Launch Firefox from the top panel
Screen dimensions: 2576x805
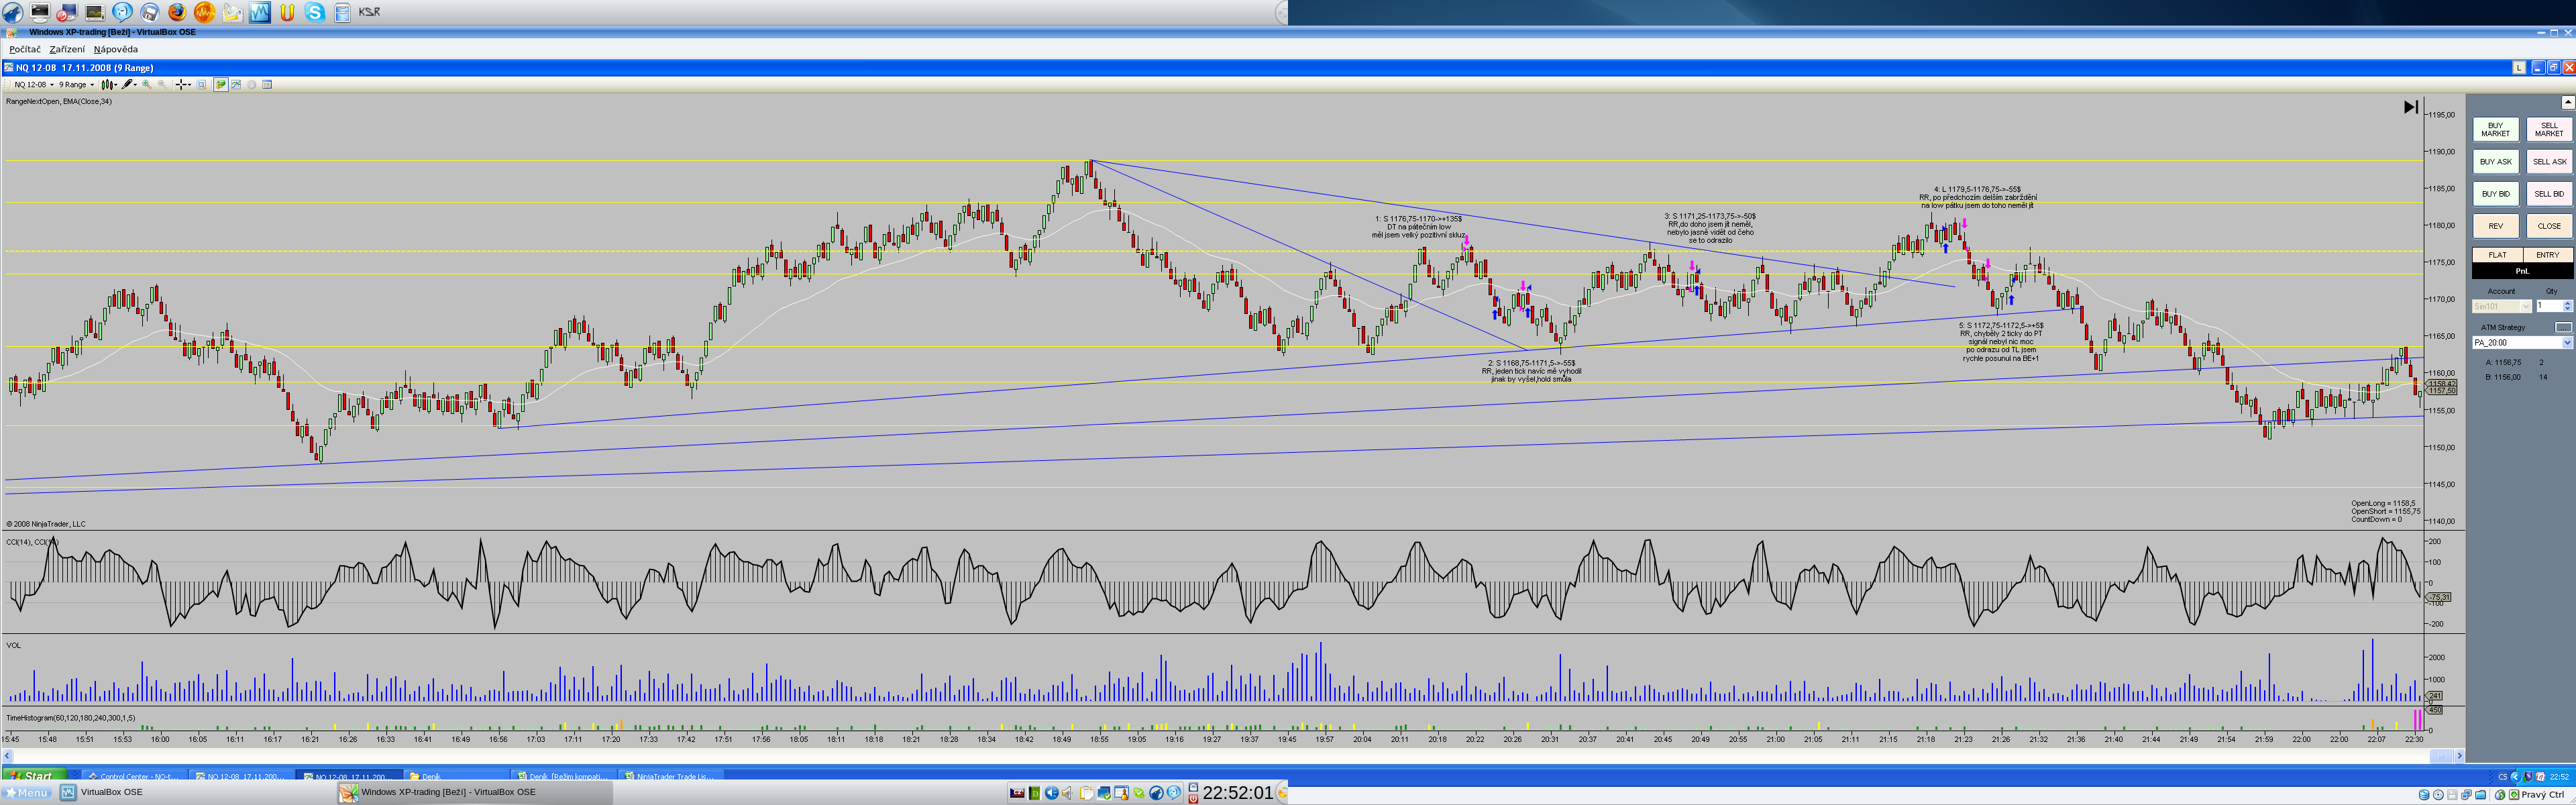click(x=176, y=12)
